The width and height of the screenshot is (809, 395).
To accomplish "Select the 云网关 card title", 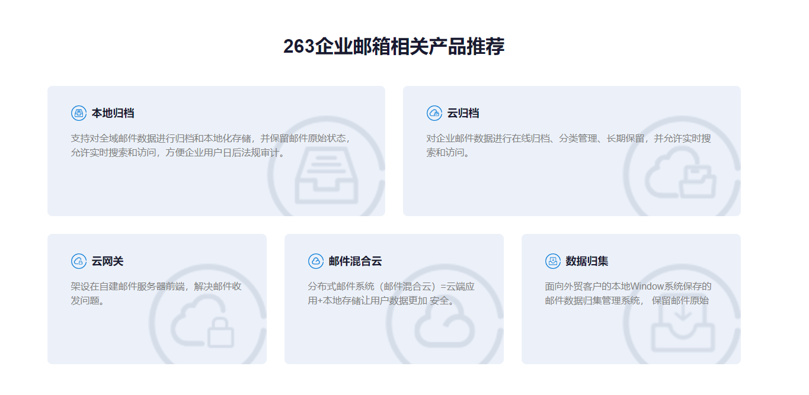I will click(107, 261).
